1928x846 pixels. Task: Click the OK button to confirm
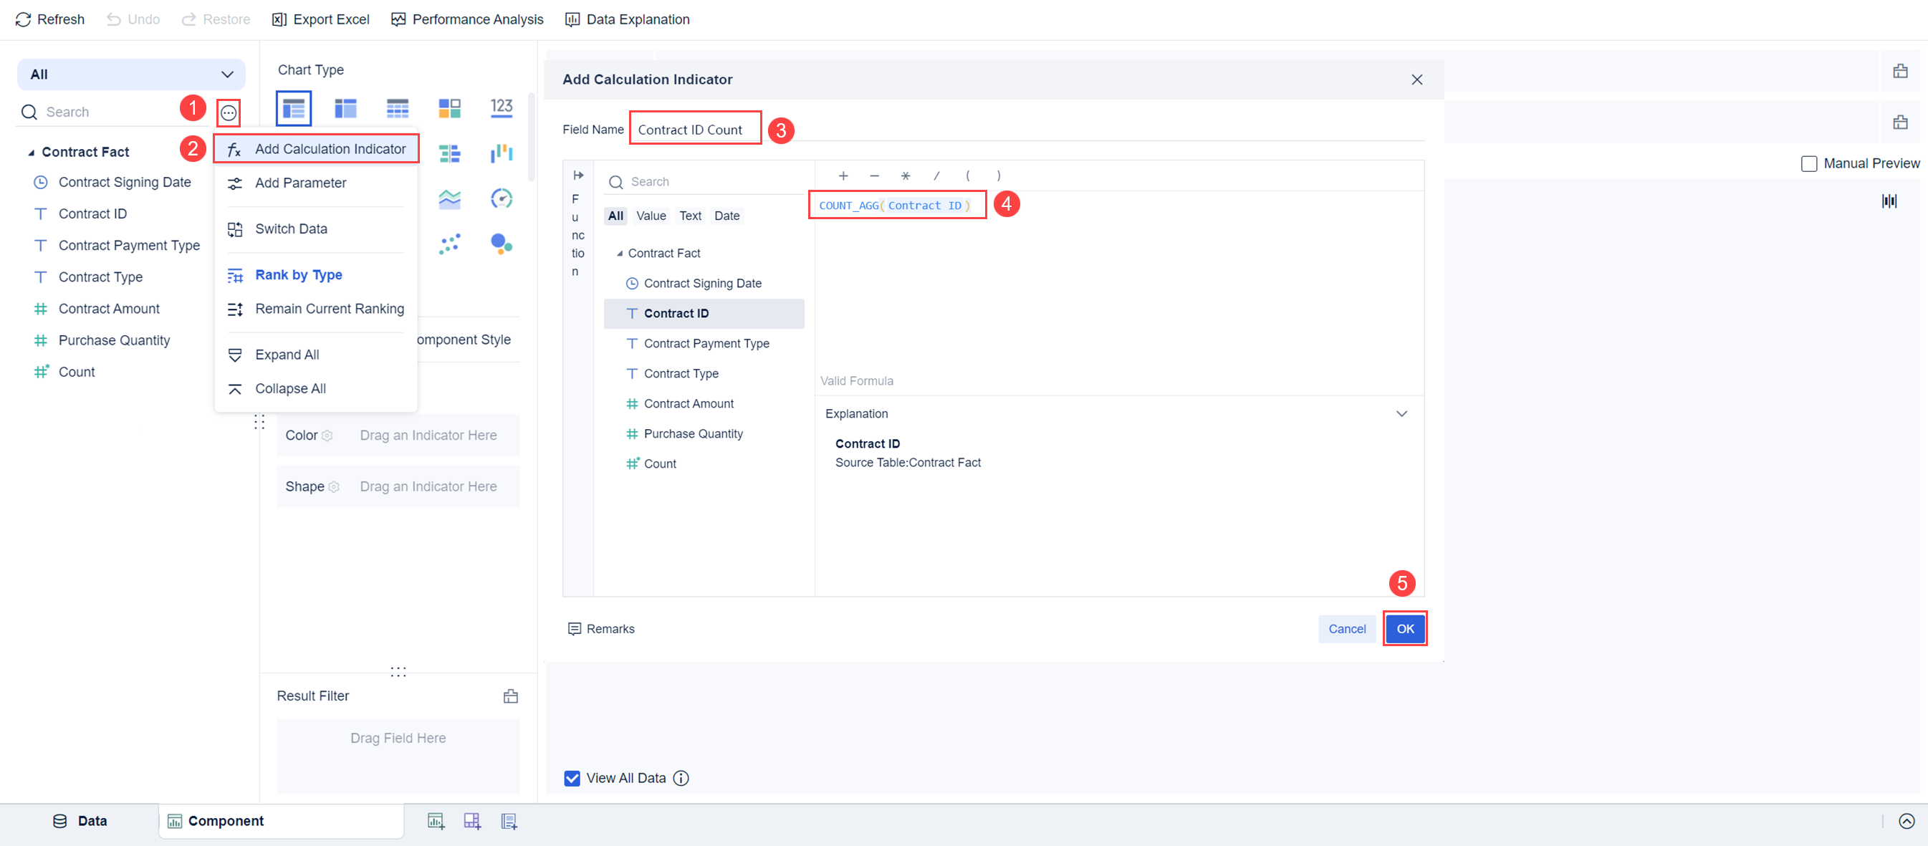(1405, 628)
